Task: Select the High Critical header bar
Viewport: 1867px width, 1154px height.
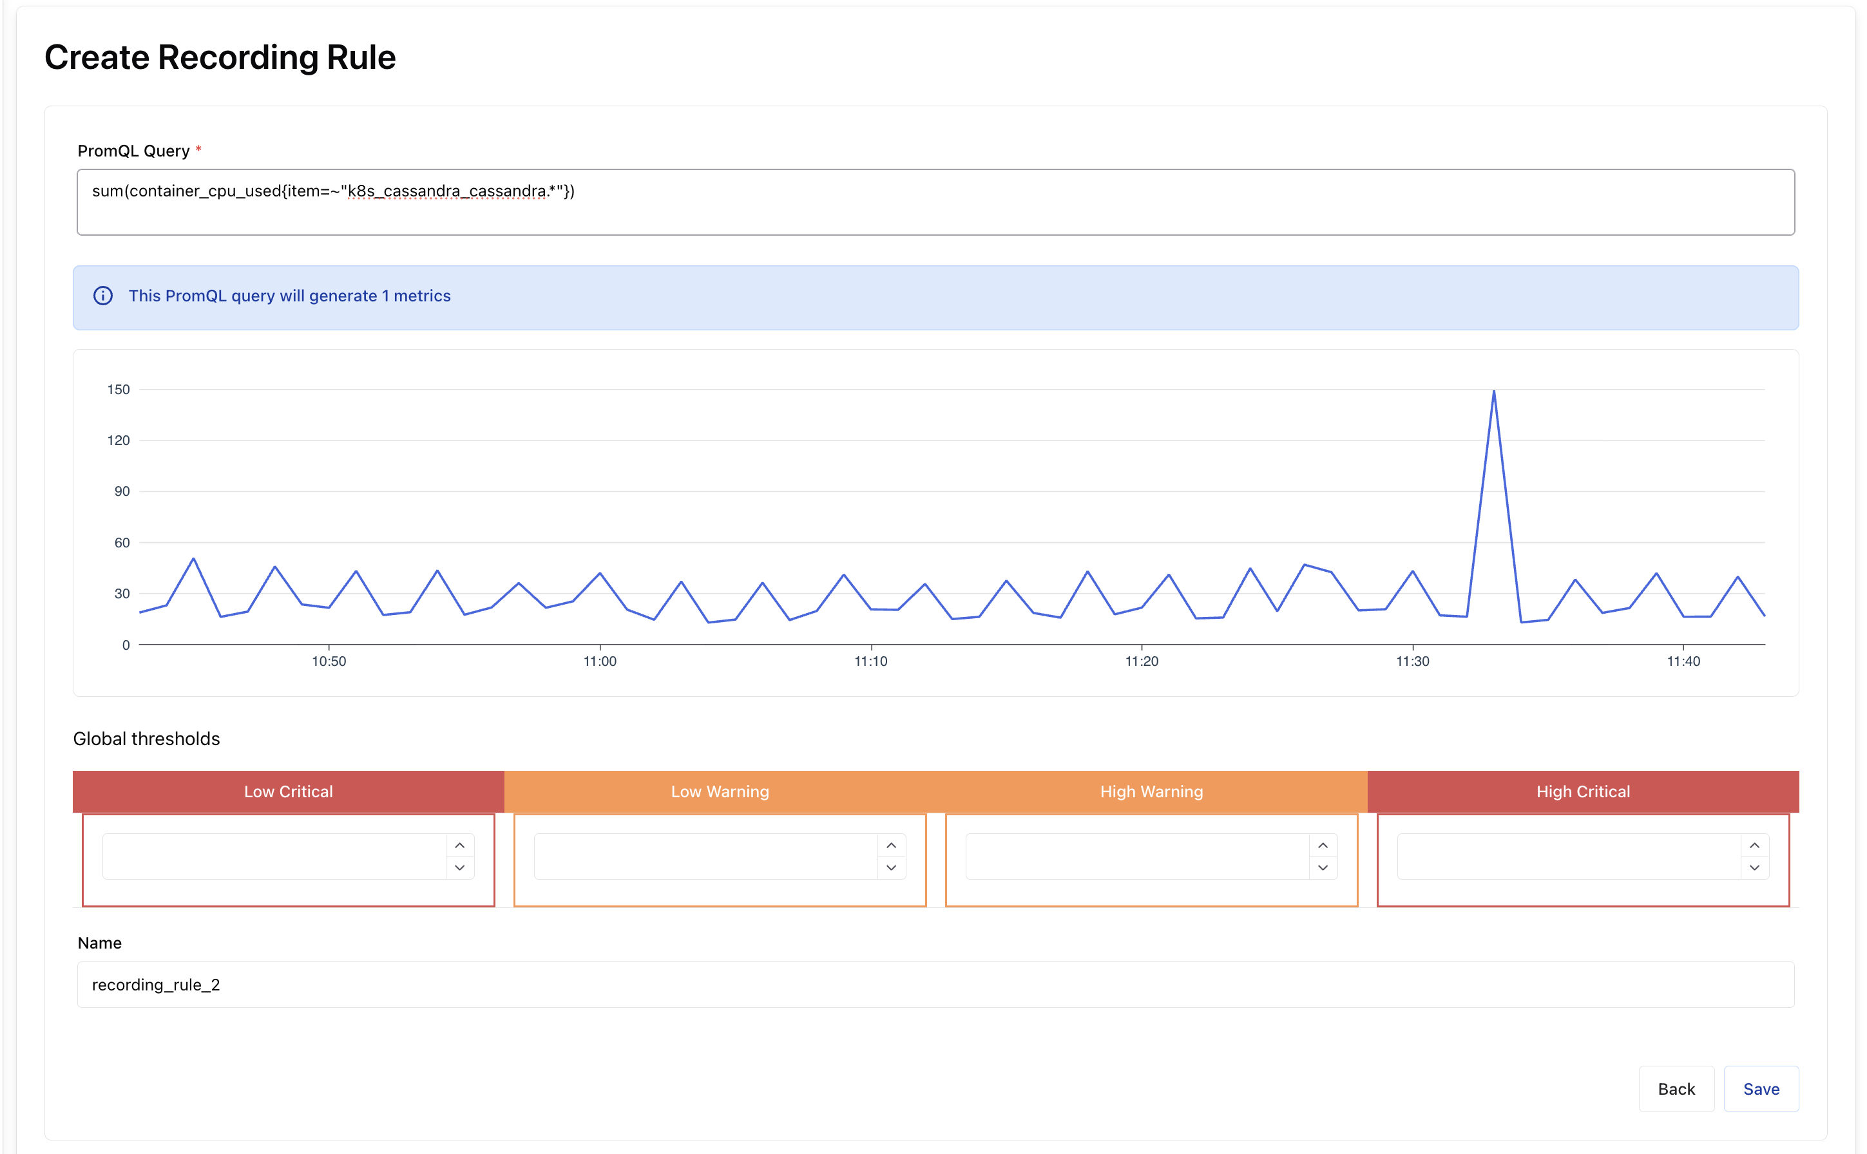Action: [x=1582, y=791]
